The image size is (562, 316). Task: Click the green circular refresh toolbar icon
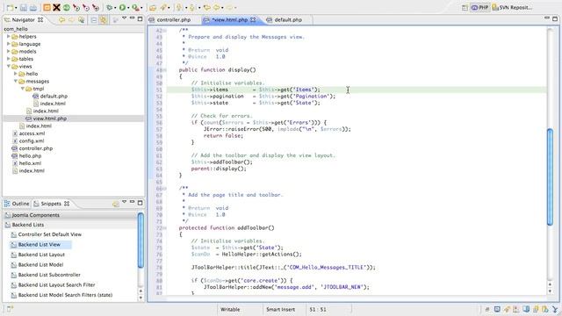(67, 7)
